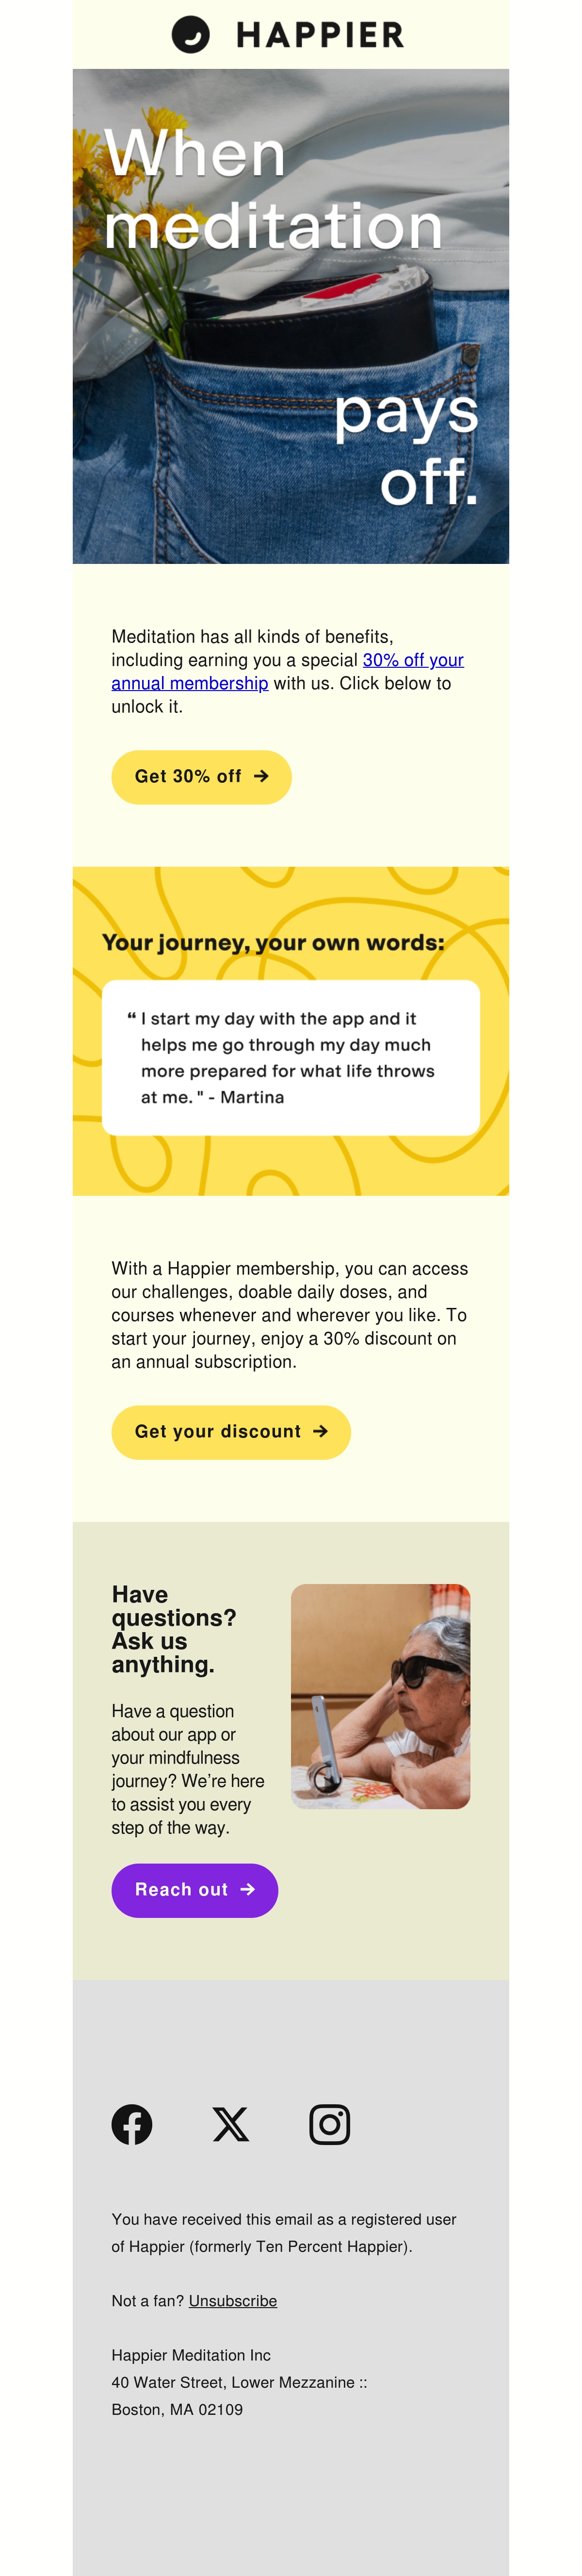The width and height of the screenshot is (582, 2576).
Task: Open the Facebook social icon
Action: coord(132,2124)
